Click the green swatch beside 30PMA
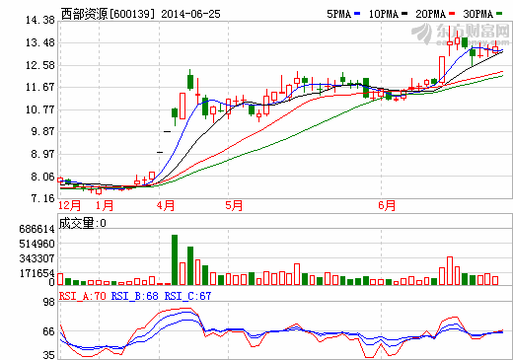513x360 pixels. 499,14
